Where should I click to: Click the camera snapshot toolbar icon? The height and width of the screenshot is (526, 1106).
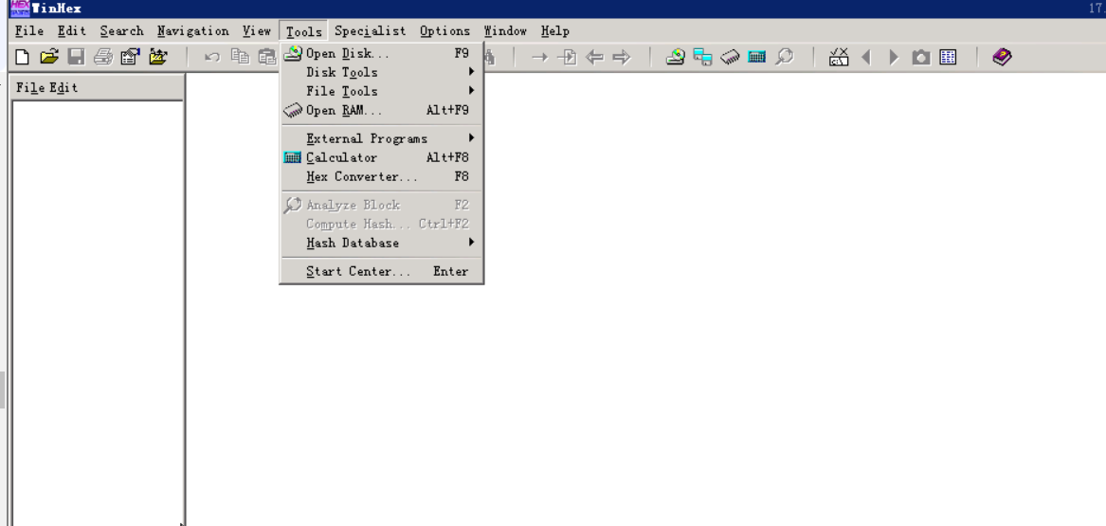921,57
